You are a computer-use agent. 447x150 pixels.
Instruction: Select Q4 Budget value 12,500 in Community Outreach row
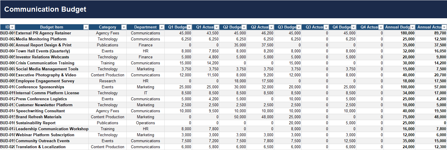343,141
